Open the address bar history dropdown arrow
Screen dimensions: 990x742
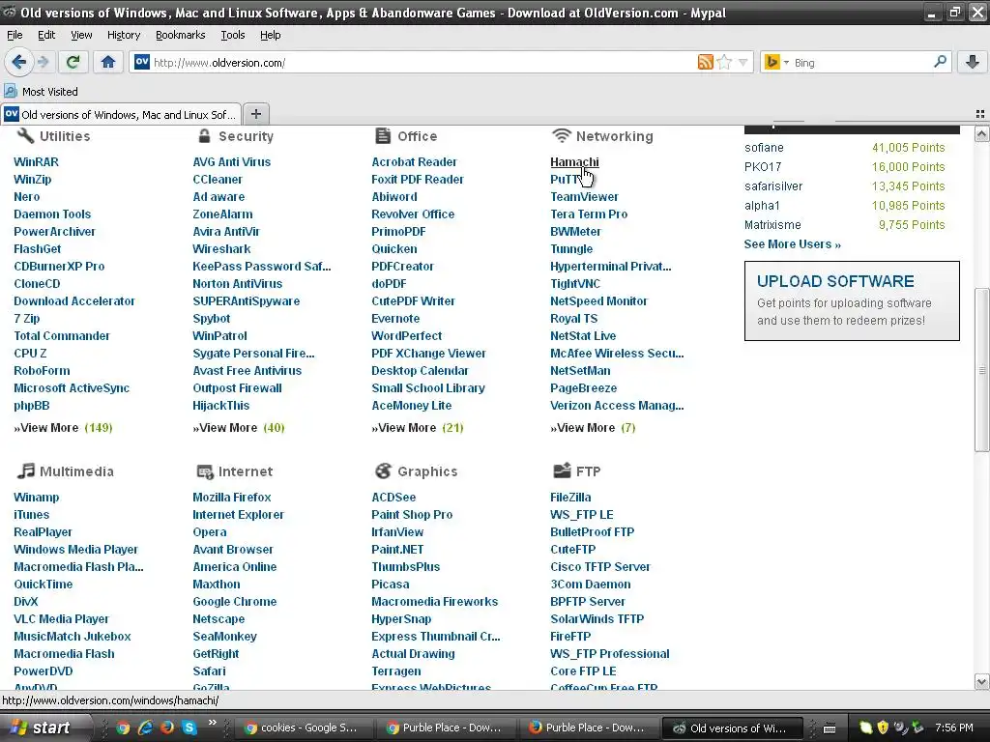[x=743, y=63]
